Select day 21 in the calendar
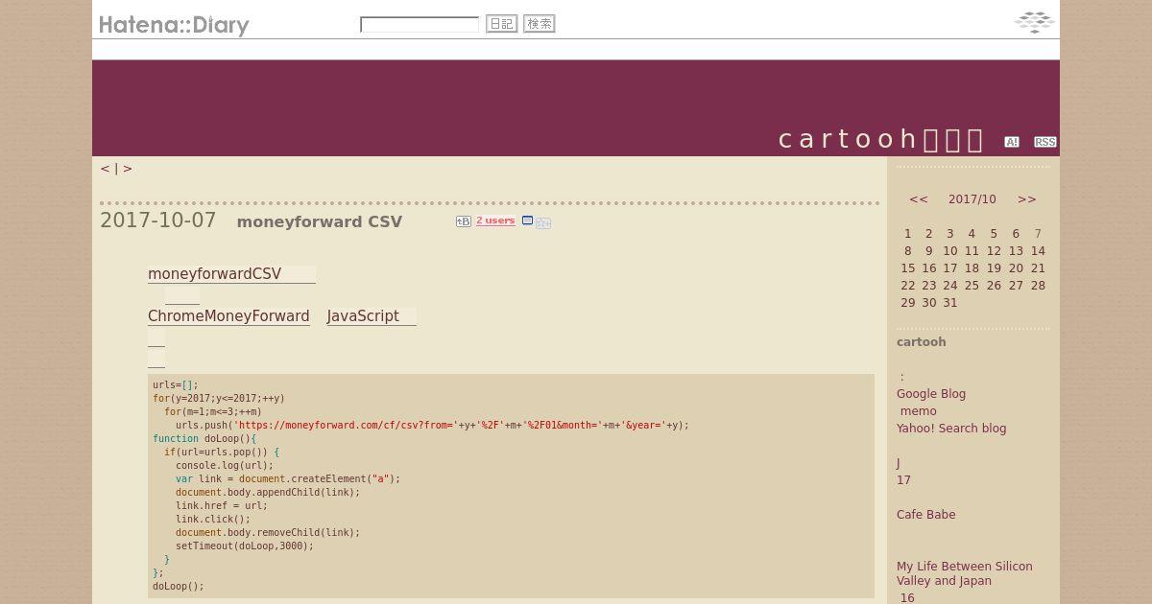Viewport: 1152px width, 604px height. 1038,268
